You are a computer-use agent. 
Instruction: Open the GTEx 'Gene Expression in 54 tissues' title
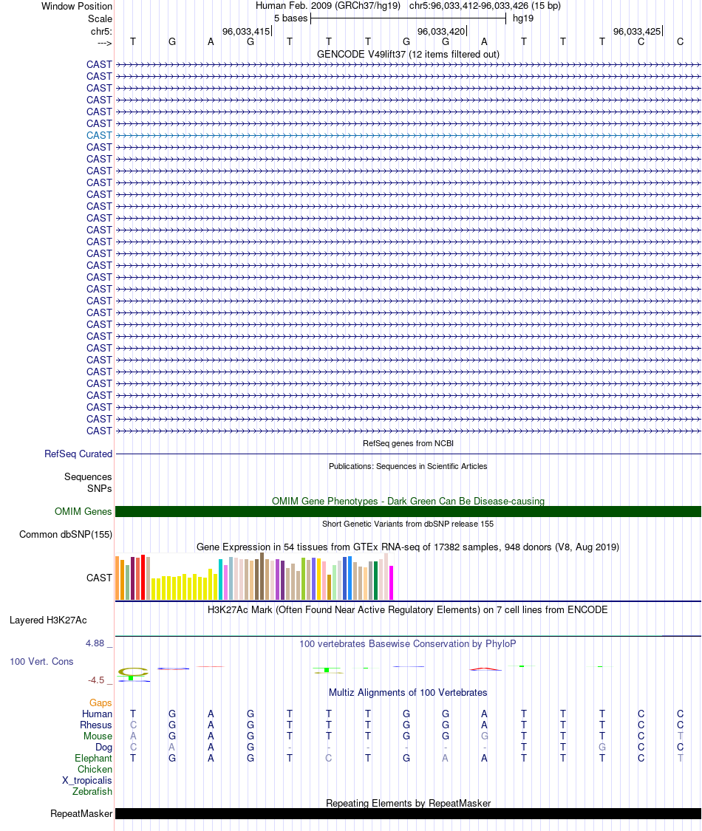point(408,547)
